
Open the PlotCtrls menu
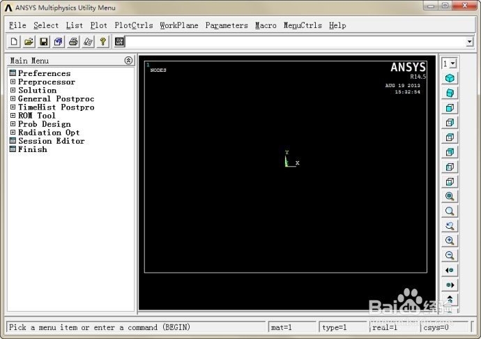pyautogui.click(x=134, y=26)
